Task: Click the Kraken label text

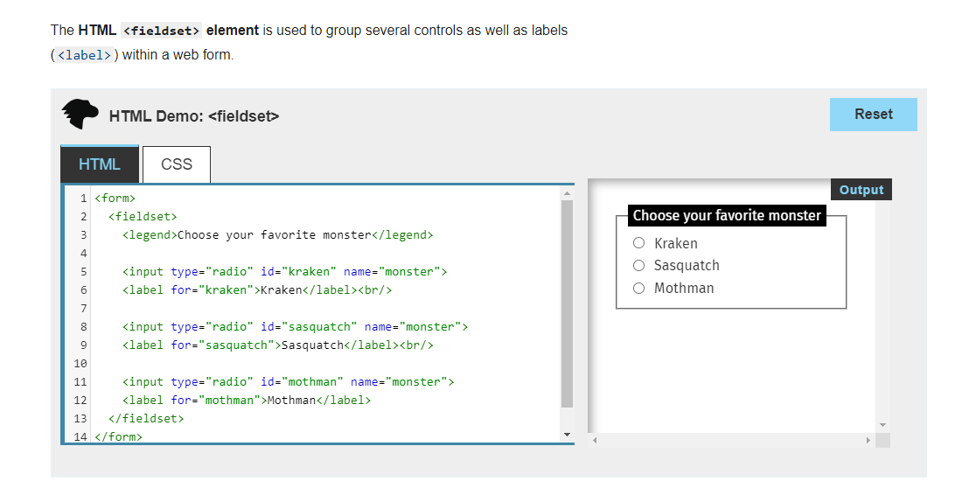Action: pos(676,243)
